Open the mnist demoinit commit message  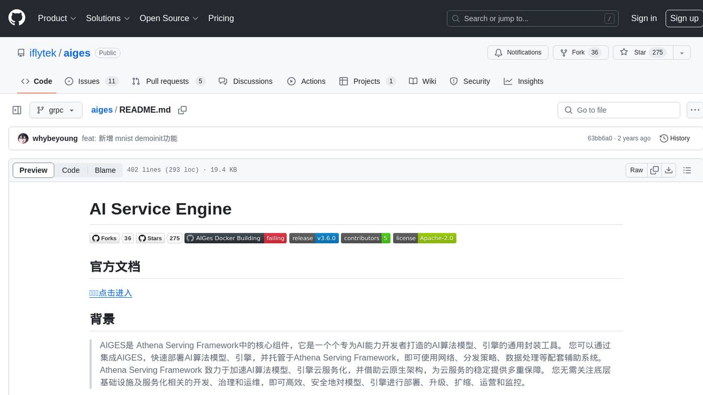coord(130,139)
